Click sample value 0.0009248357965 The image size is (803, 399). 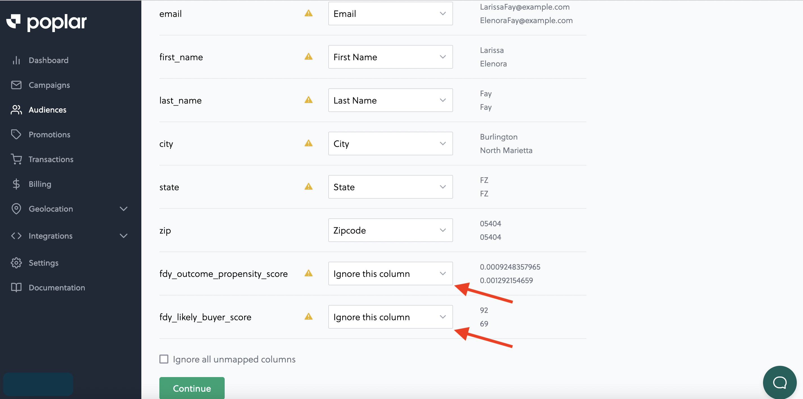(x=510, y=267)
